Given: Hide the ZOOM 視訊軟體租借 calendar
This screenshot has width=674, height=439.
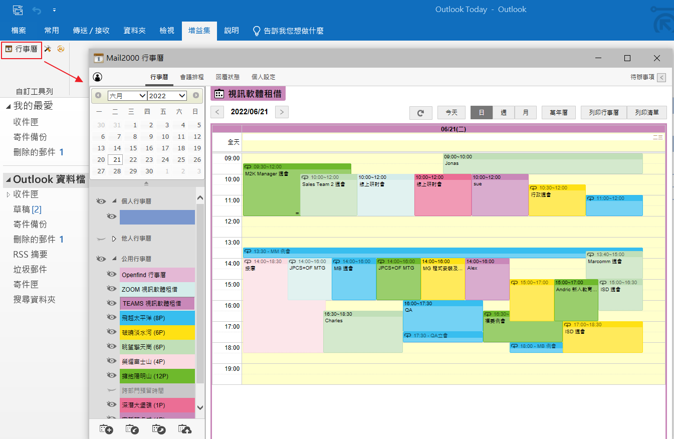Looking at the screenshot, I should pos(112,289).
